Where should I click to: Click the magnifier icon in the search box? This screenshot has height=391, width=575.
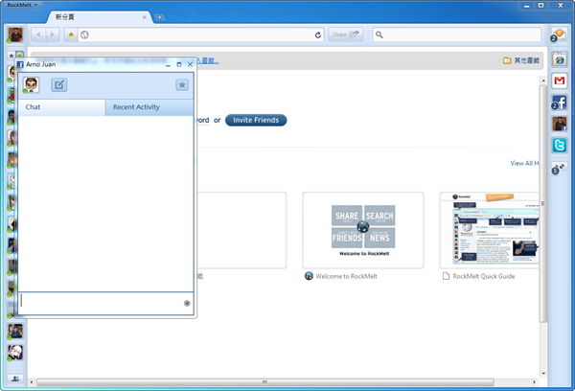(x=379, y=34)
